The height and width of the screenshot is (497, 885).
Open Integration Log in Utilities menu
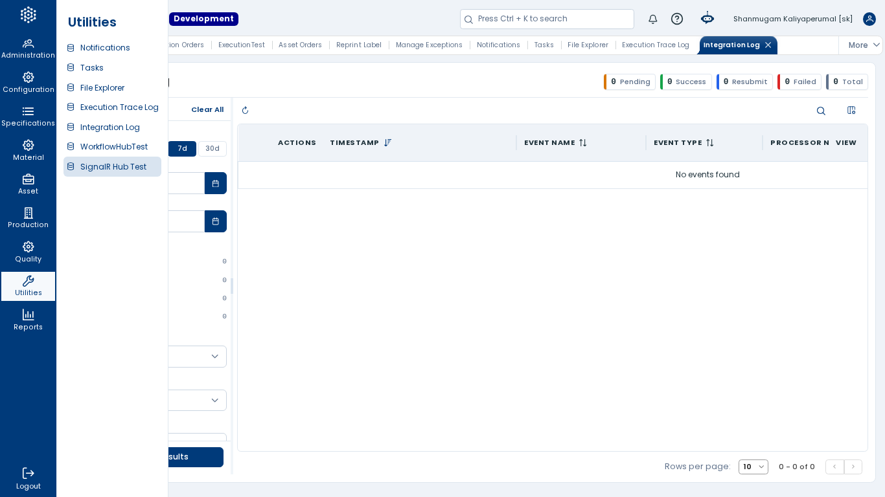[x=112, y=127]
